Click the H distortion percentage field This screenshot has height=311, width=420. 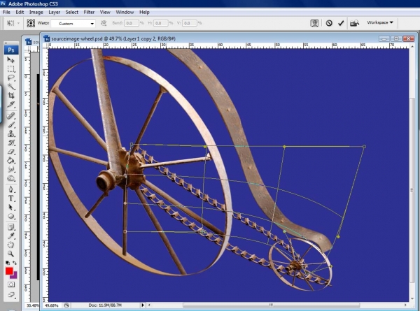(160, 23)
